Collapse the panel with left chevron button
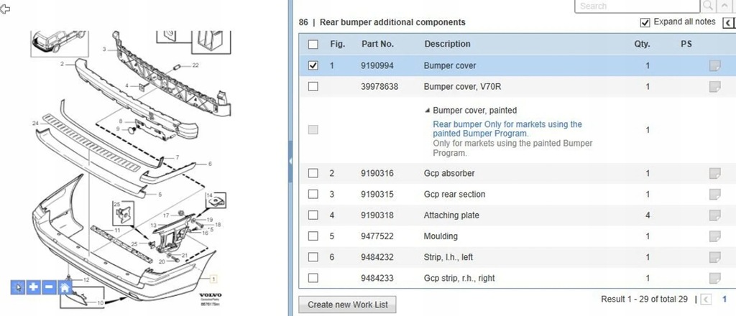 (727, 22)
